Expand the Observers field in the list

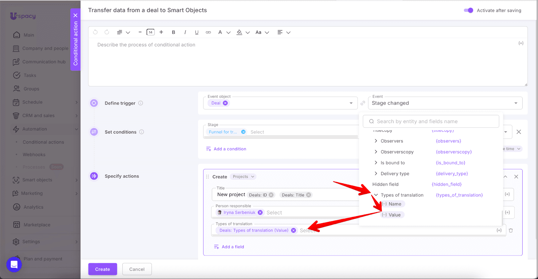376,141
